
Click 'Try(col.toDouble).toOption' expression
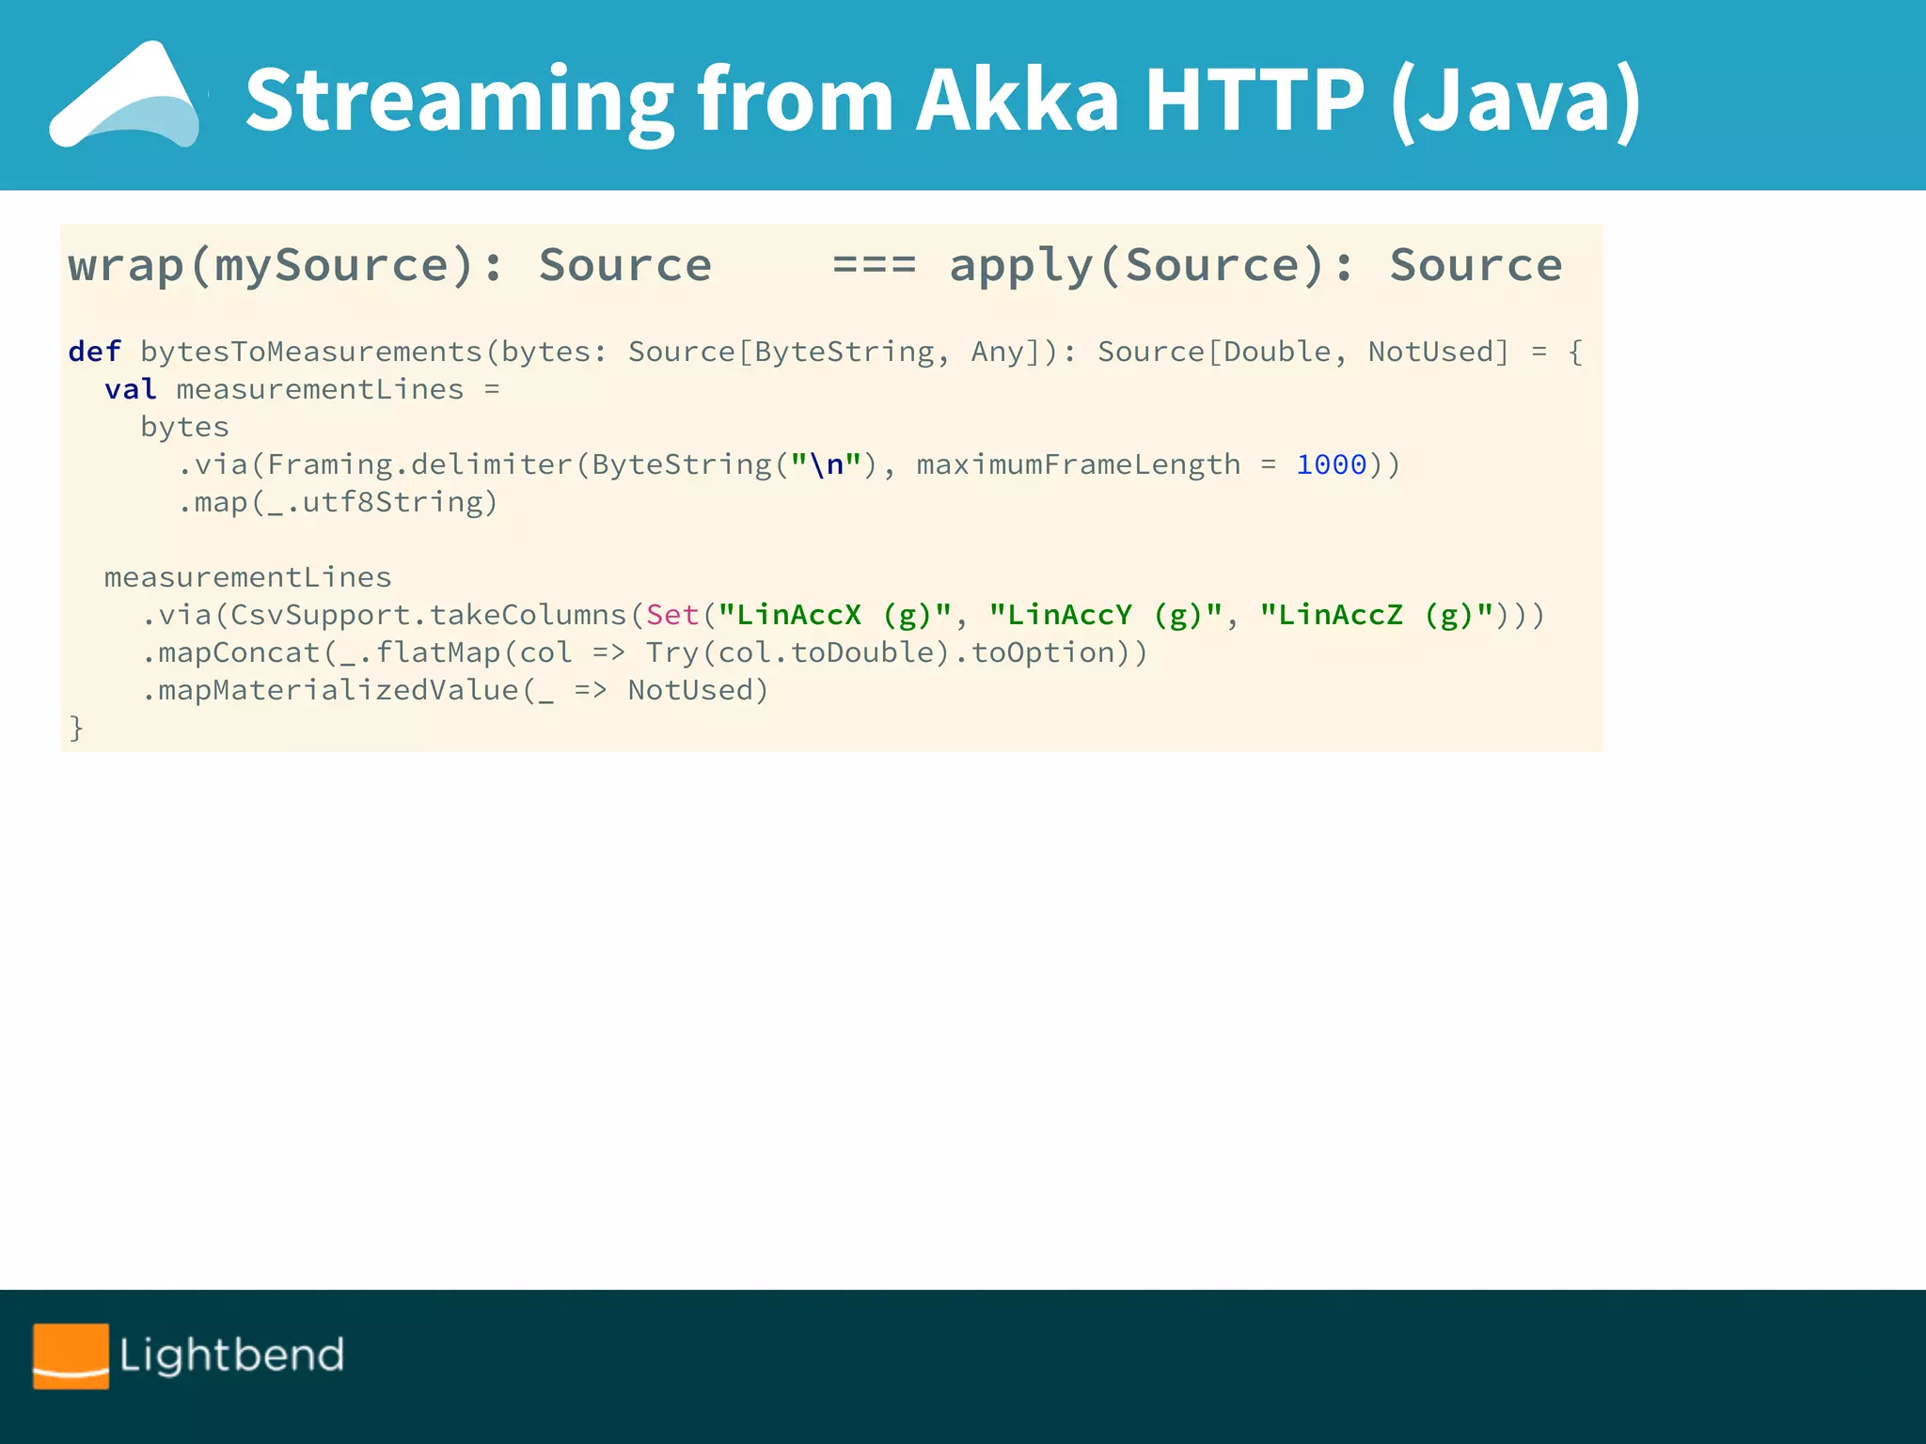[878, 652]
